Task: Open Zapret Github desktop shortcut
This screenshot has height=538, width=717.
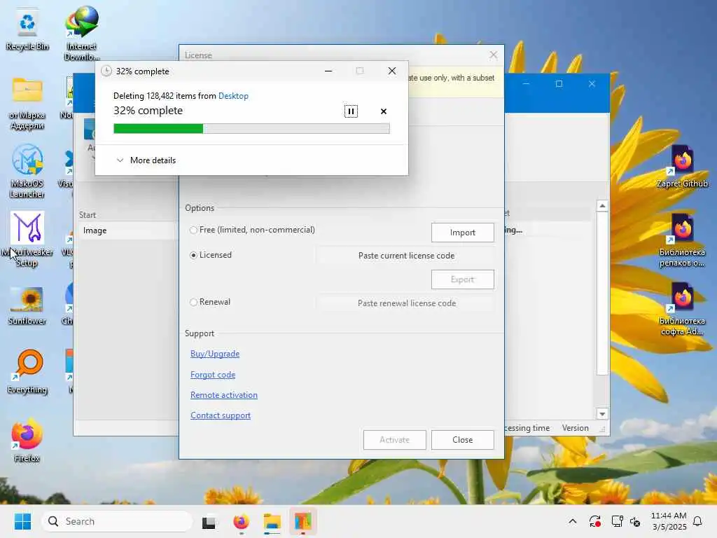Action: pyautogui.click(x=682, y=167)
